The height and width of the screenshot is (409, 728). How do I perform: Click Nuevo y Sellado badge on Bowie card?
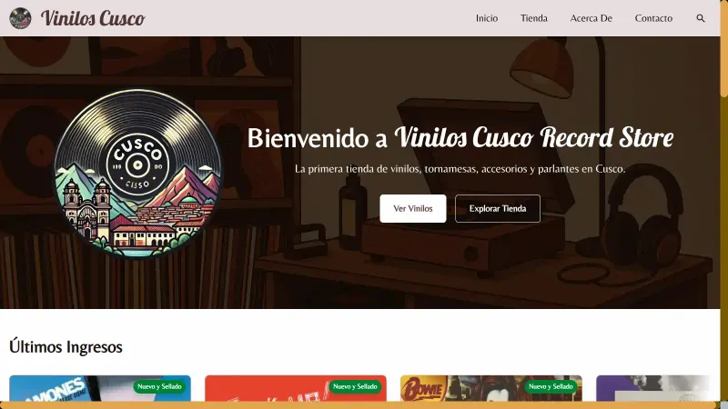coord(551,386)
